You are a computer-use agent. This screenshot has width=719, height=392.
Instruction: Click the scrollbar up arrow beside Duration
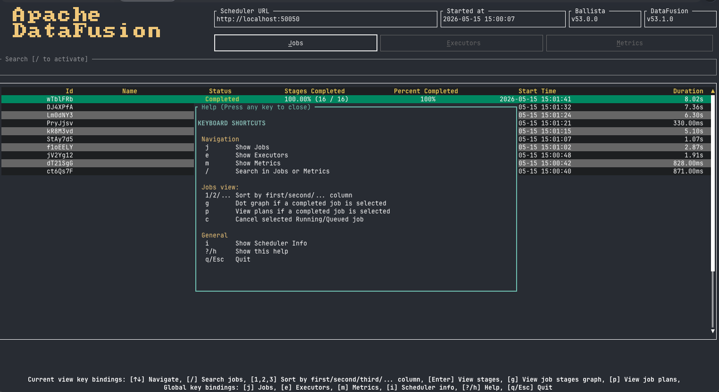pos(713,91)
